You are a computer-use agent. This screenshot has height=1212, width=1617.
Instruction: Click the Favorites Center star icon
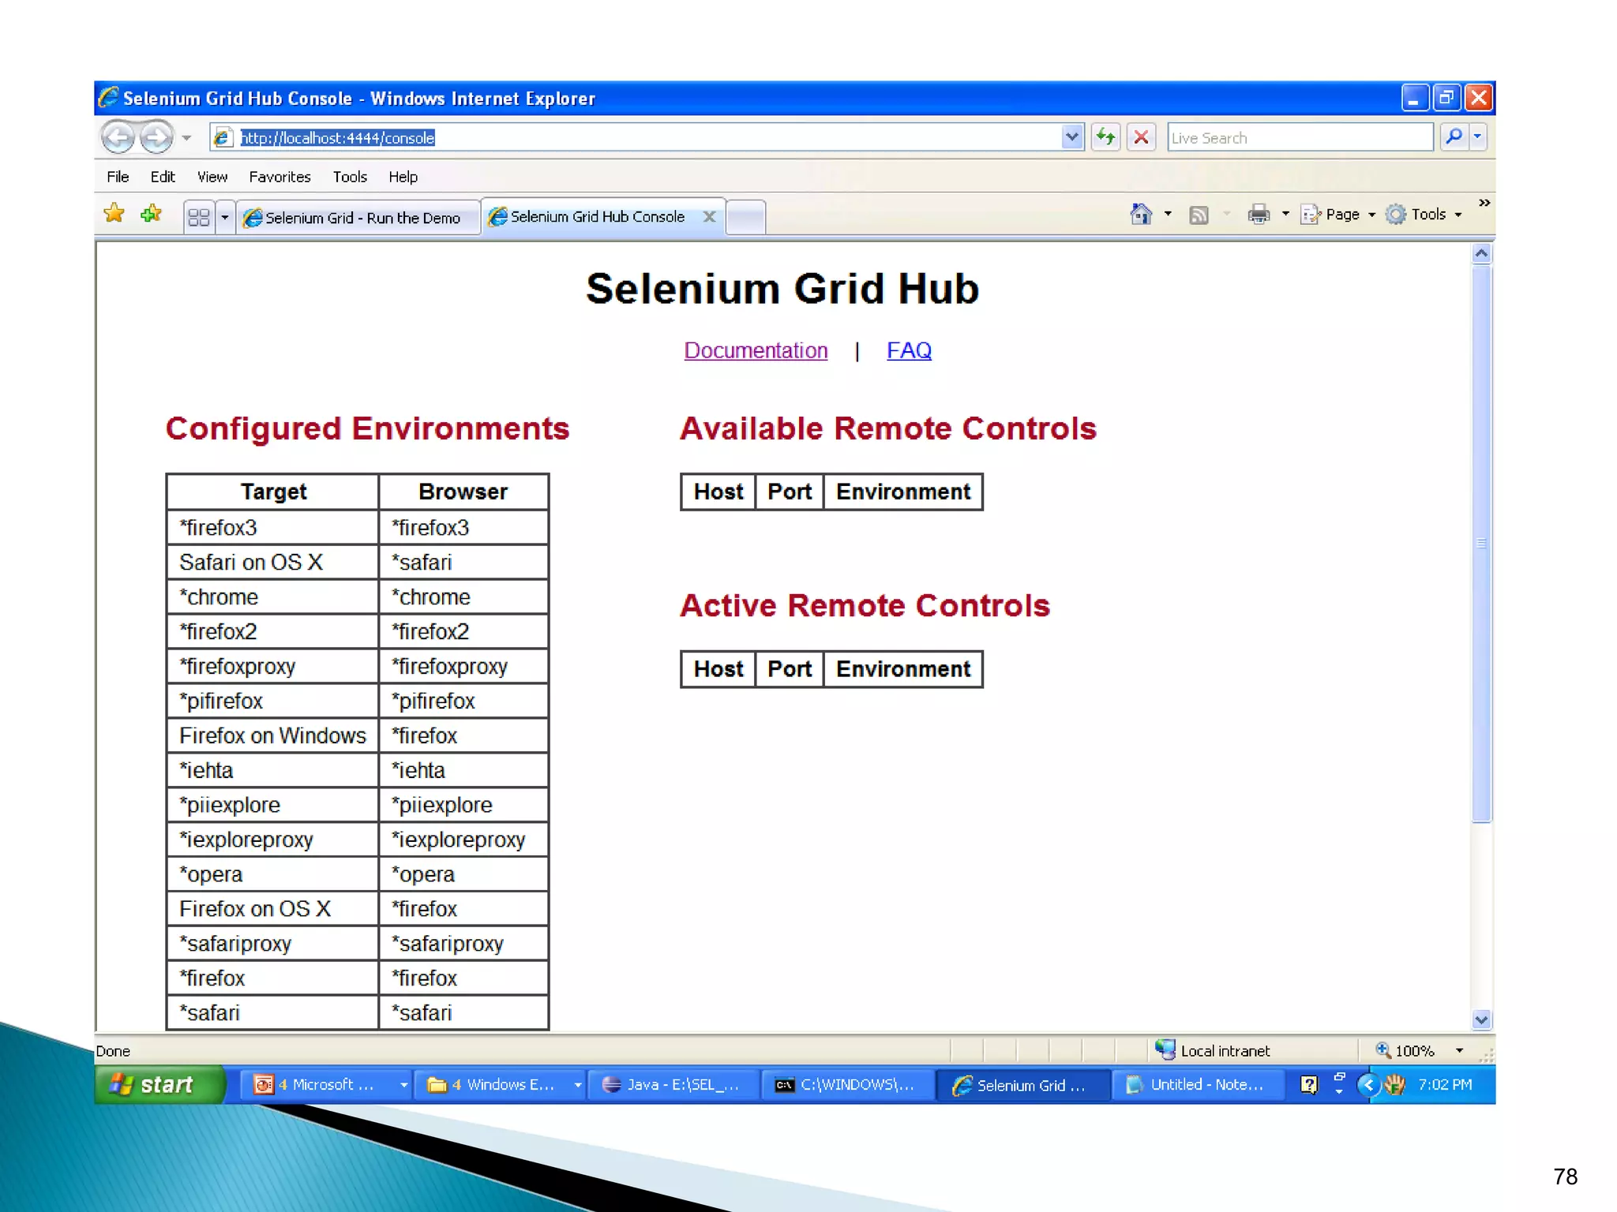coord(114,214)
